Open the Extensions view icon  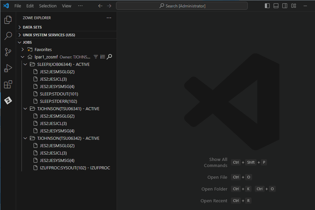pyautogui.click(x=8, y=85)
